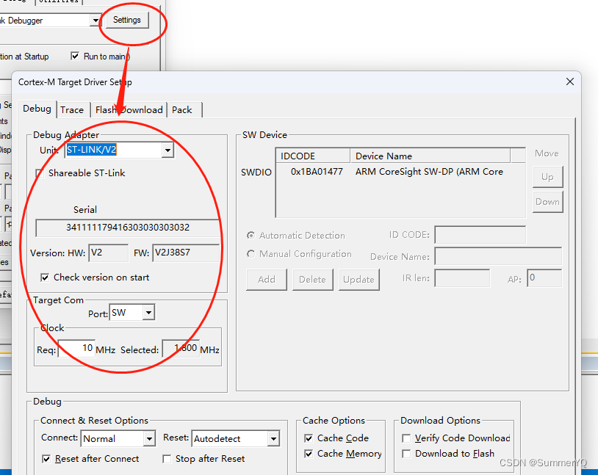Select the HW version field V2
Screen dimensions: 598x475
(108, 253)
